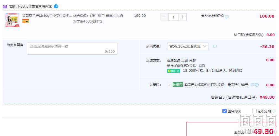Uncheck the 匿名购买 anonymous purchase checkbox
This screenshot has width=279, height=136.
click(x=224, y=111)
